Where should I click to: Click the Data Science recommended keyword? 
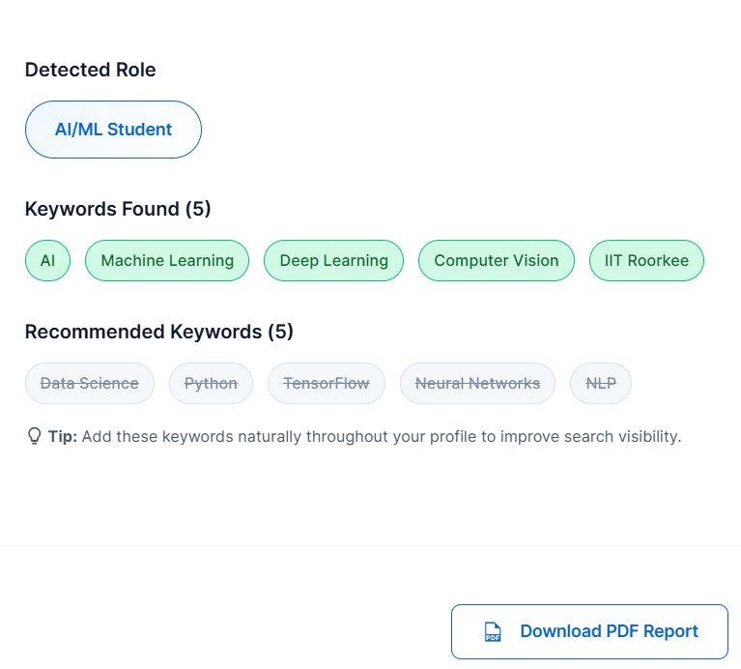89,384
